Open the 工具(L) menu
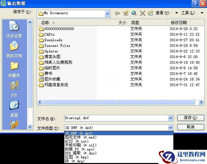Viewport: 207px width, 164px height. point(188,13)
